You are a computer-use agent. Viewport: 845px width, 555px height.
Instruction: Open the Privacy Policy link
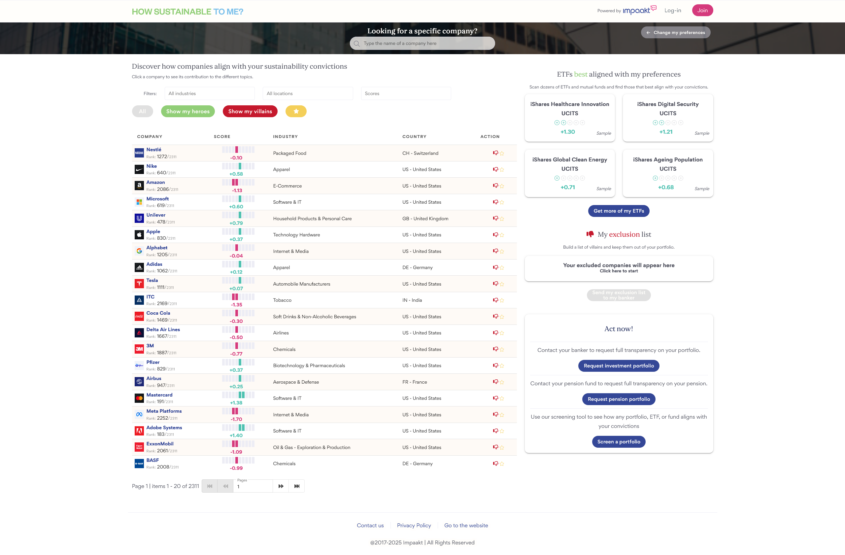click(x=414, y=526)
